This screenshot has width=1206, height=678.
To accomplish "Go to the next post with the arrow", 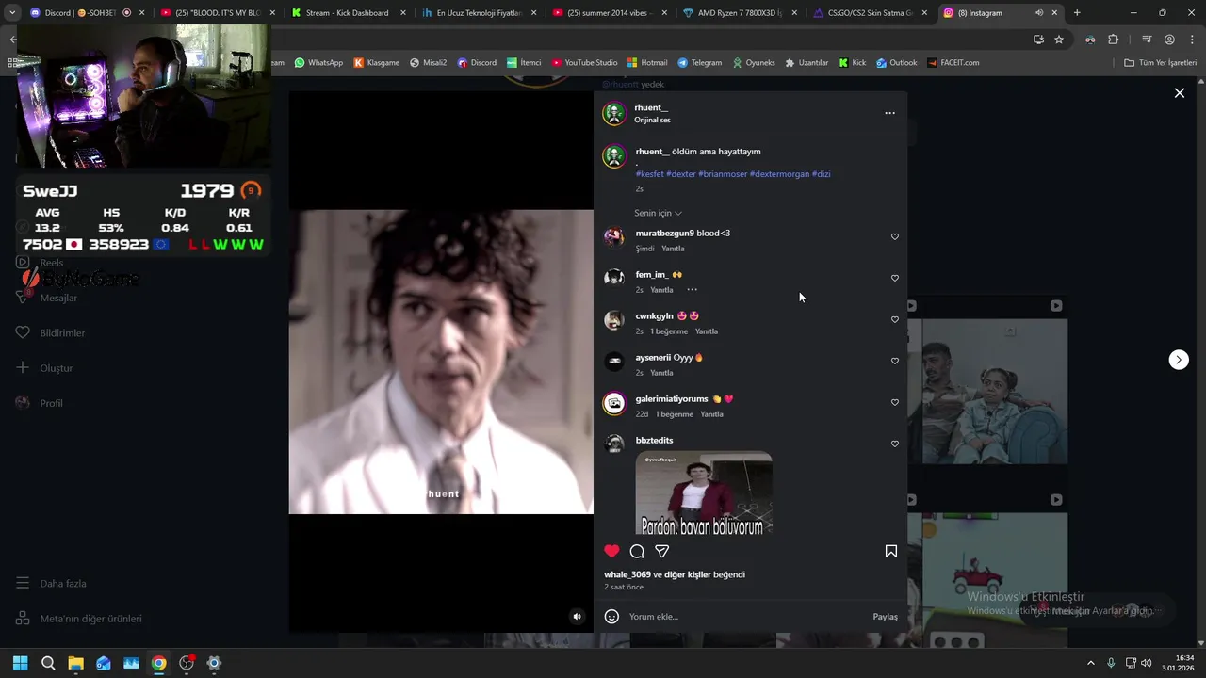I will 1179,360.
